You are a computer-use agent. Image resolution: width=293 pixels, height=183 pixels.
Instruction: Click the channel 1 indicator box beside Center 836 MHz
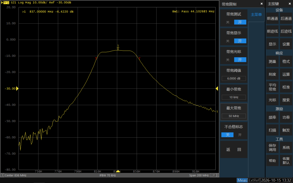tap(2, 175)
